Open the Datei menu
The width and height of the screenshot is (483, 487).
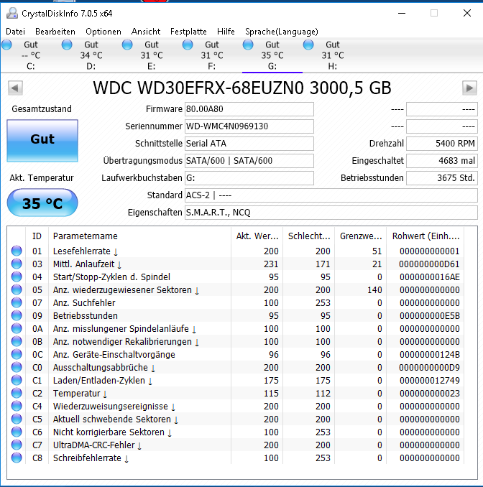(x=15, y=32)
